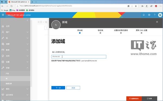Expand the 账单 sidebar chevron
This screenshot has height=101, width=163.
pos(27,50)
